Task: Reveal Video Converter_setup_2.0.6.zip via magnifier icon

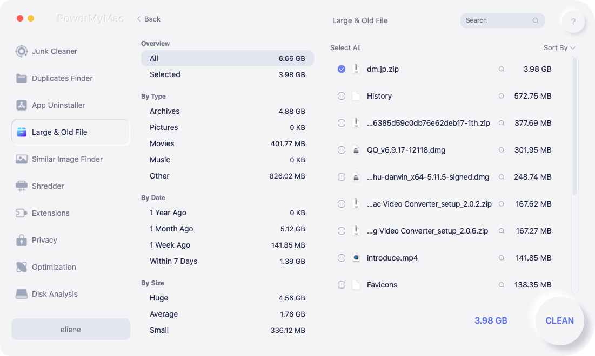Action: (x=502, y=231)
